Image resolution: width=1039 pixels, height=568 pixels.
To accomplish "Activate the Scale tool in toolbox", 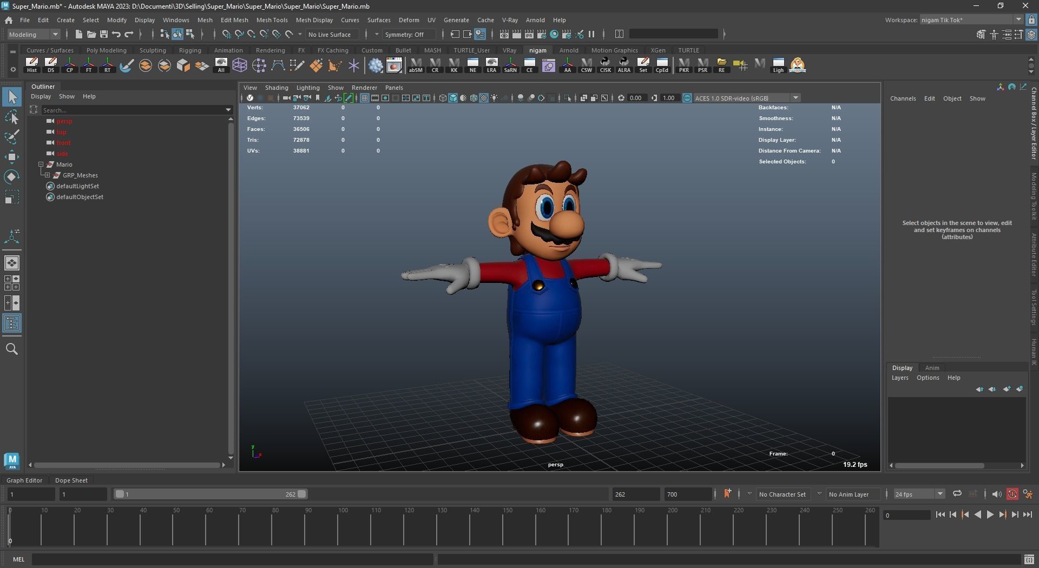I will pos(12,197).
